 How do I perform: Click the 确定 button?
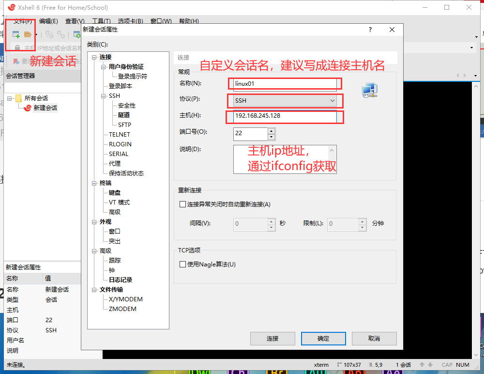[x=323, y=339]
